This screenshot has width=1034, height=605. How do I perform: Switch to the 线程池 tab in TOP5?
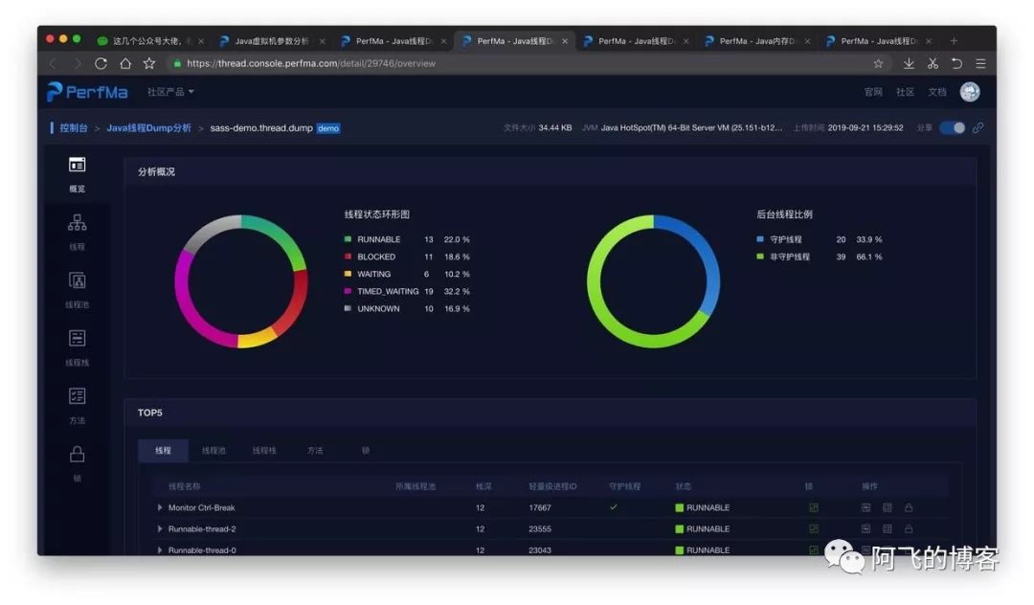coord(214,450)
